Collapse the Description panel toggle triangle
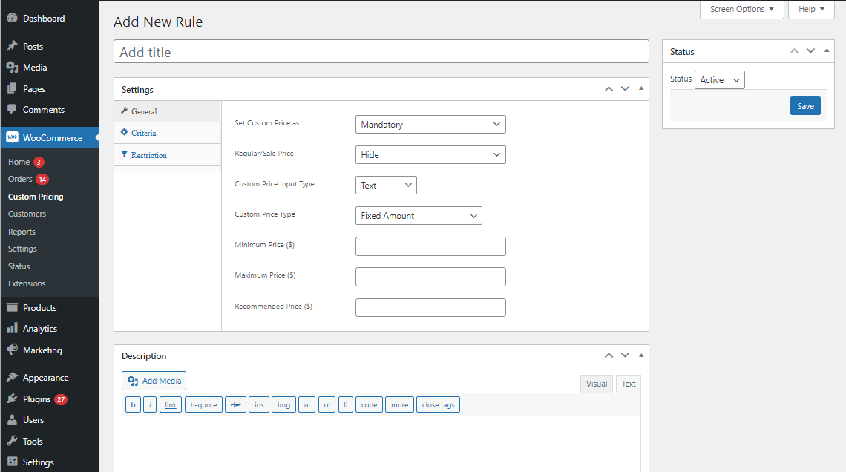This screenshot has width=846, height=472. 641,355
